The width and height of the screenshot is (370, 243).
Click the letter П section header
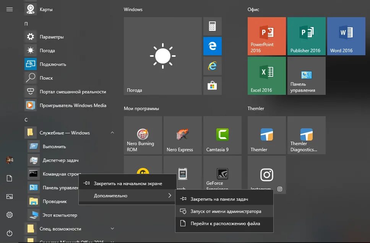tap(26, 24)
